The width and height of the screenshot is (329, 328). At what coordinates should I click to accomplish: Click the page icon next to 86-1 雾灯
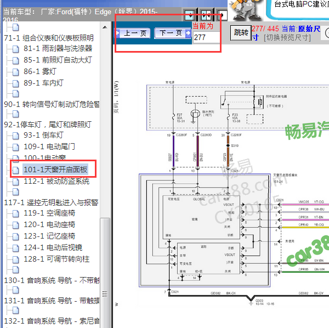click(x=15, y=72)
